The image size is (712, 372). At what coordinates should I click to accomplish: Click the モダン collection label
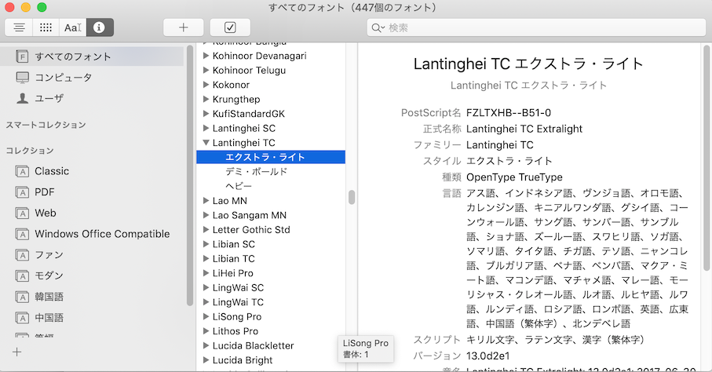click(x=49, y=275)
